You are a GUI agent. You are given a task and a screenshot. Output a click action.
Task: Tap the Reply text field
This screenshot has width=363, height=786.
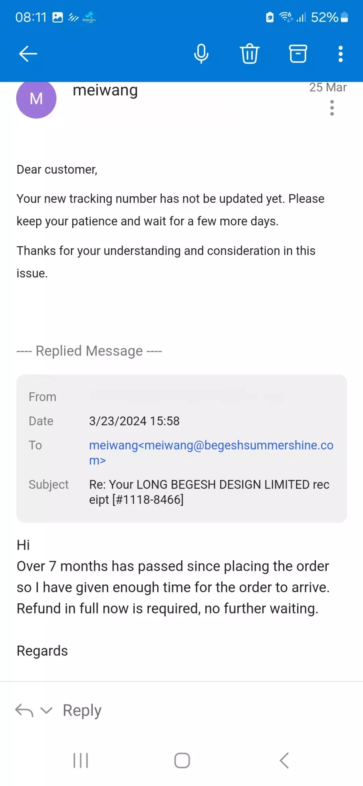(82, 710)
